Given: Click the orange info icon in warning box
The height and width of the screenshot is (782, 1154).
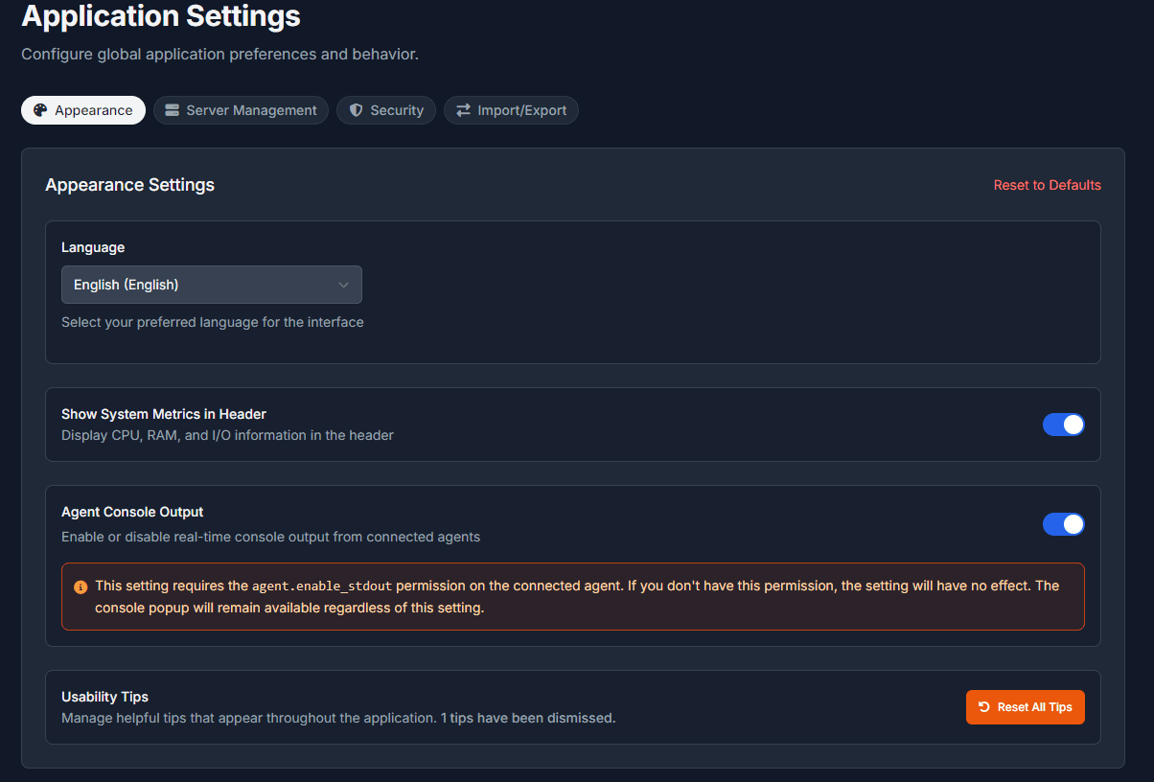Looking at the screenshot, I should (x=81, y=586).
